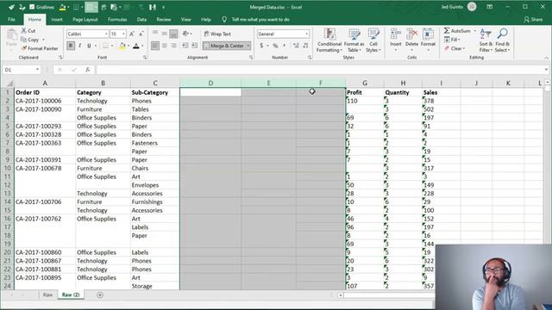Open Format as Table
This screenshot has height=310, width=552.
coord(354,40)
